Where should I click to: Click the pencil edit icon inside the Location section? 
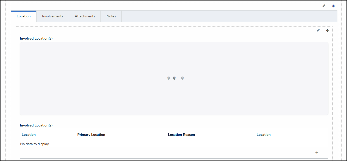(318, 30)
